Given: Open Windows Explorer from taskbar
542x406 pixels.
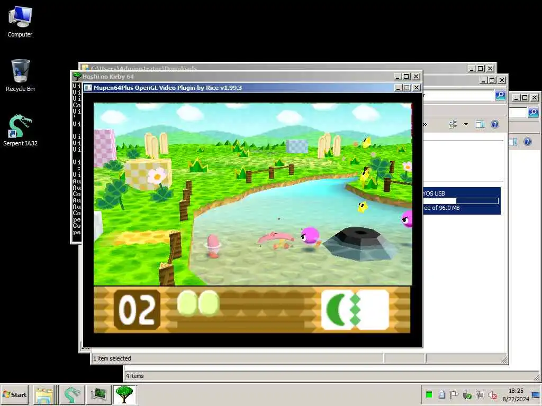Looking at the screenshot, I should (44, 395).
